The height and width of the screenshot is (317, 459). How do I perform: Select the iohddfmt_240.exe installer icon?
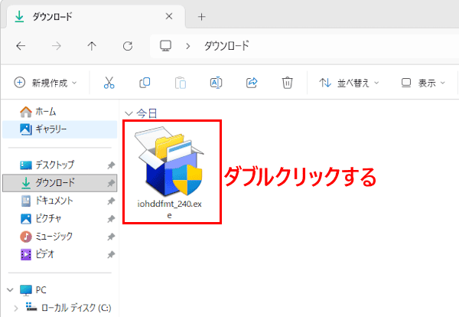[170, 161]
